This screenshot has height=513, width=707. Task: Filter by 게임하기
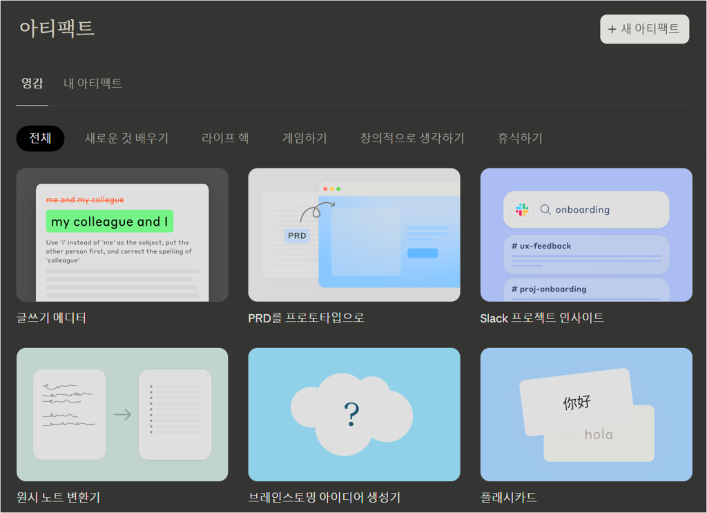304,138
